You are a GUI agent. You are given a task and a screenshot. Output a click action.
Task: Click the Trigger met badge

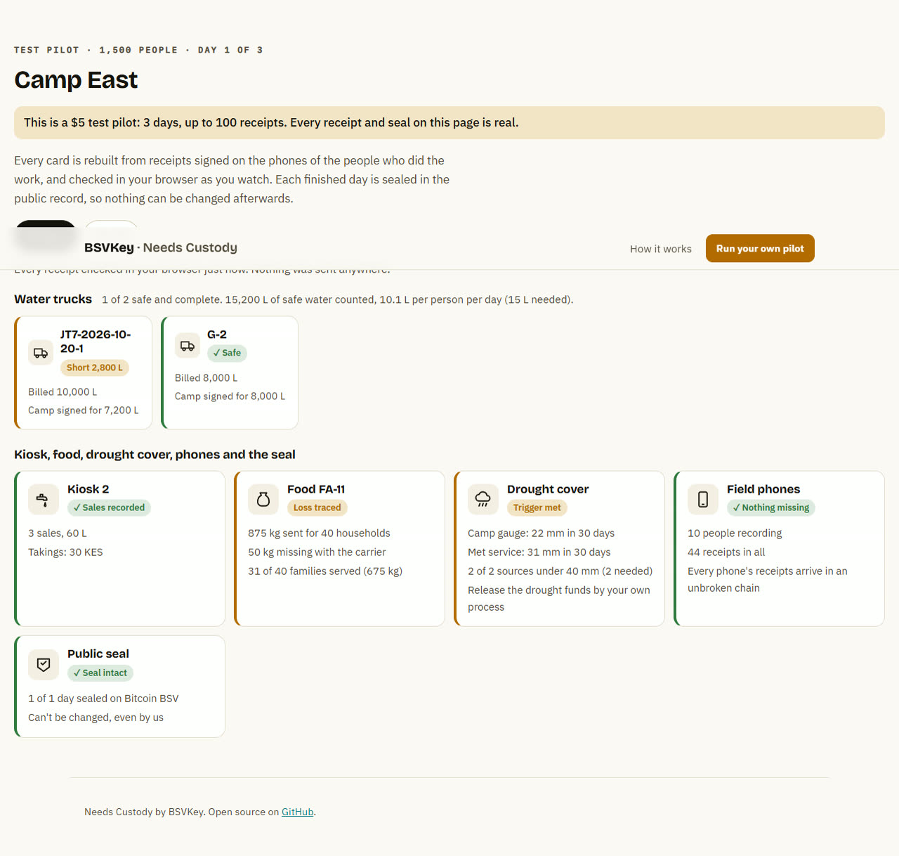pos(537,507)
